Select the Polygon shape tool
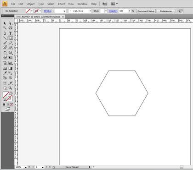The height and width of the screenshot is (170, 193). pyautogui.click(x=10, y=38)
